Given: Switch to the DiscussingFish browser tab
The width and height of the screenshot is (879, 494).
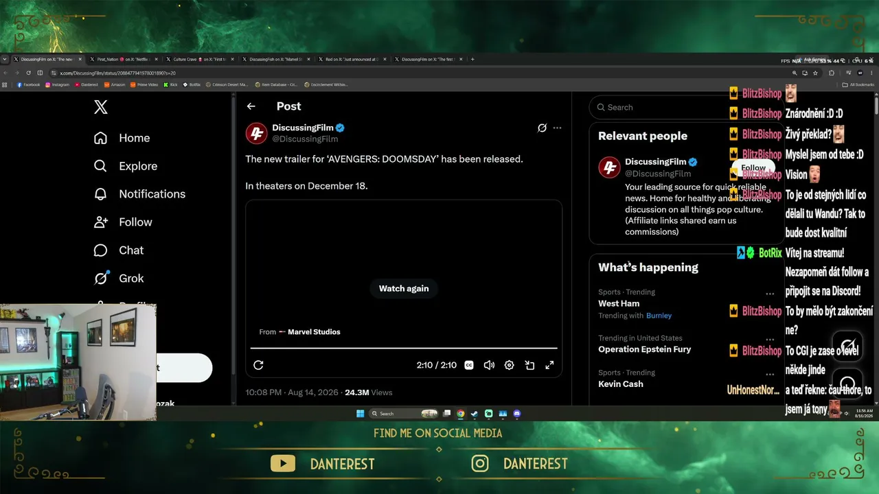Looking at the screenshot, I should pyautogui.click(x=276, y=60).
